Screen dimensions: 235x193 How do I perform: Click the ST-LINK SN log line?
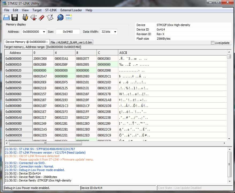[x=40, y=149]
